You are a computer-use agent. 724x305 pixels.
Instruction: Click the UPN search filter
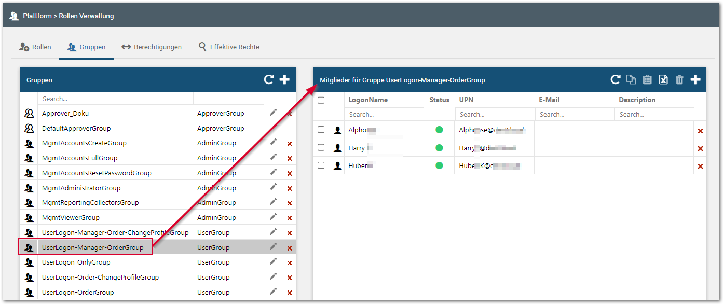495,114
